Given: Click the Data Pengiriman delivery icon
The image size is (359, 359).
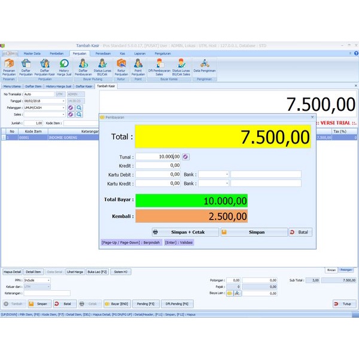Looking at the screenshot, I should point(205,65).
